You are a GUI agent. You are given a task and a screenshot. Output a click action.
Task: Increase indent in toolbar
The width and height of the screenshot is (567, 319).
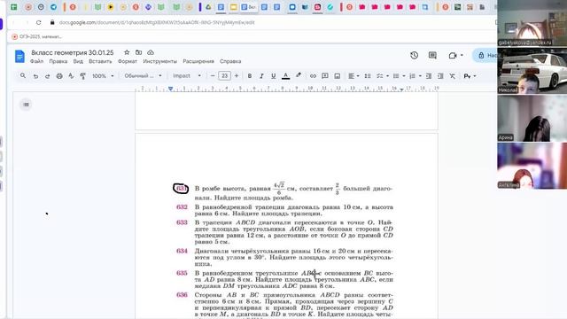click(x=440, y=76)
